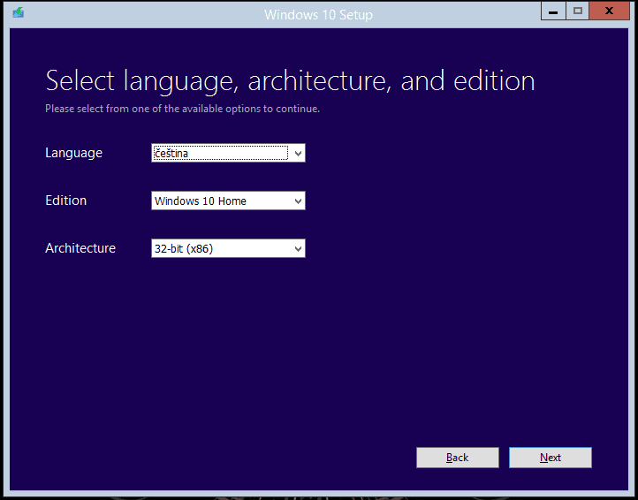638x500 pixels.
Task: Expand the Edition combo box
Action: (x=228, y=201)
